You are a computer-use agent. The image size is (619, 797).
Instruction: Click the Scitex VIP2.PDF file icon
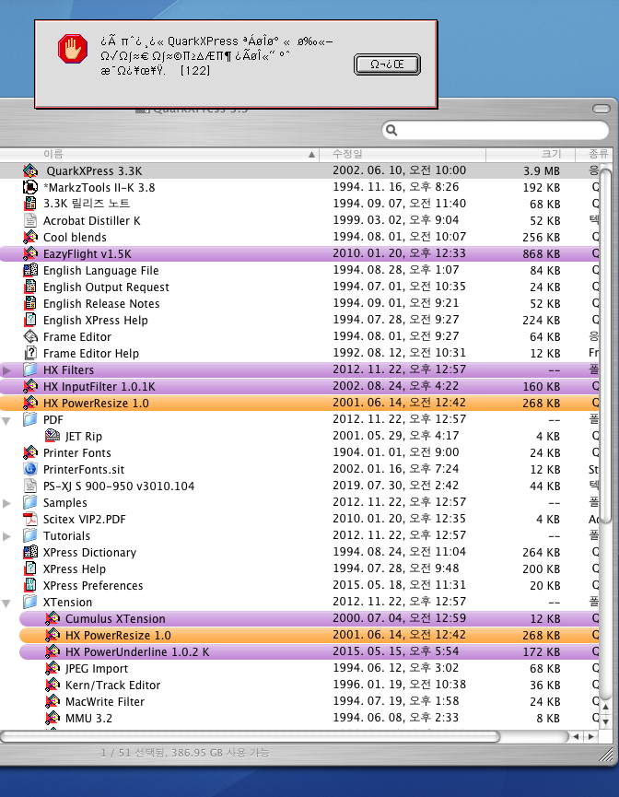[30, 520]
